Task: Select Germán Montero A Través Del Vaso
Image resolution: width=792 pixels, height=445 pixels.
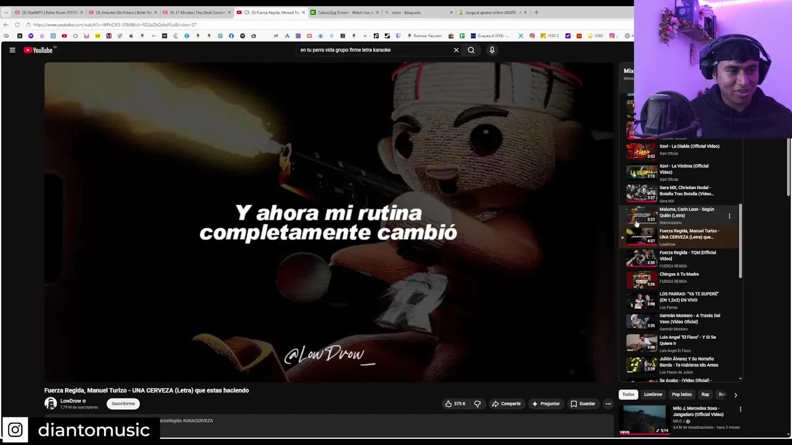Action: [x=679, y=321]
